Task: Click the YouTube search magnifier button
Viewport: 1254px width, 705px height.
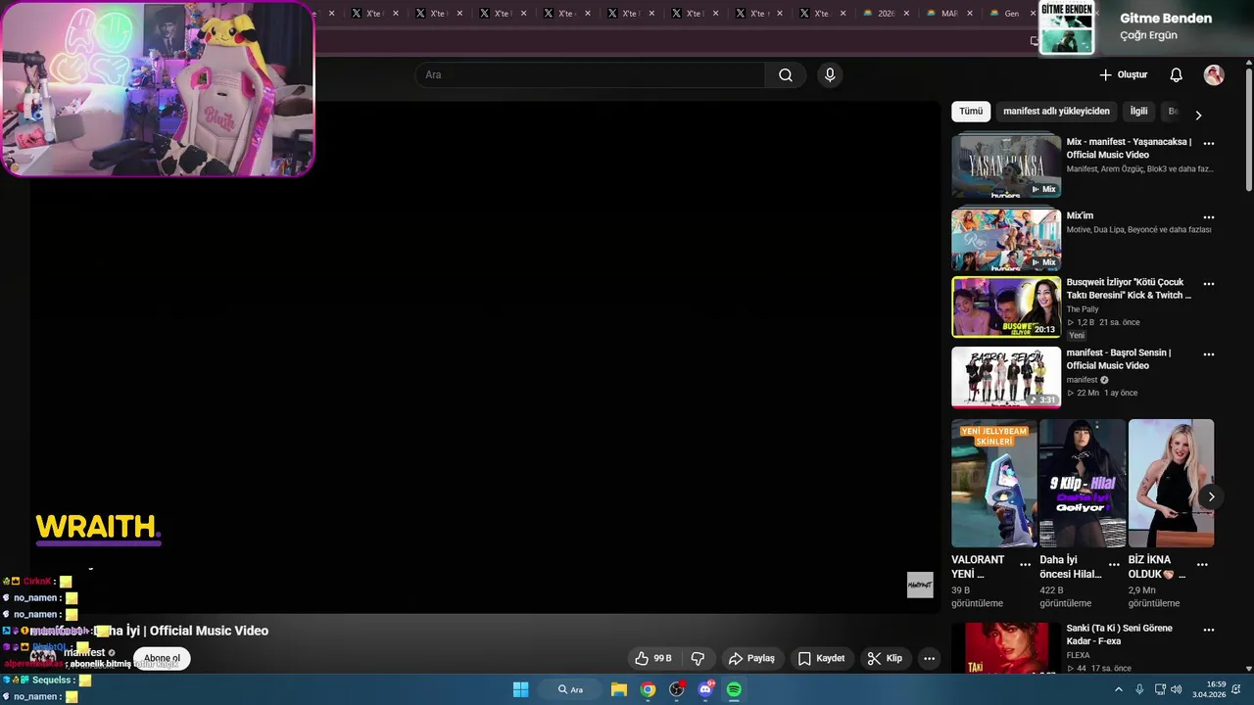Action: [x=786, y=75]
